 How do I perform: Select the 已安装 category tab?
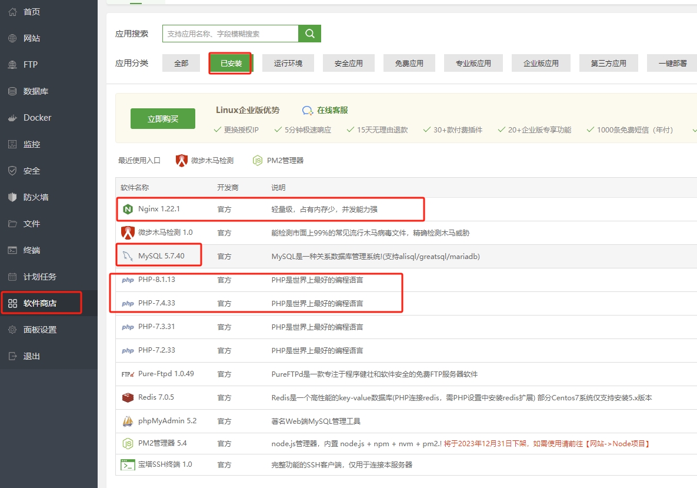tap(231, 63)
